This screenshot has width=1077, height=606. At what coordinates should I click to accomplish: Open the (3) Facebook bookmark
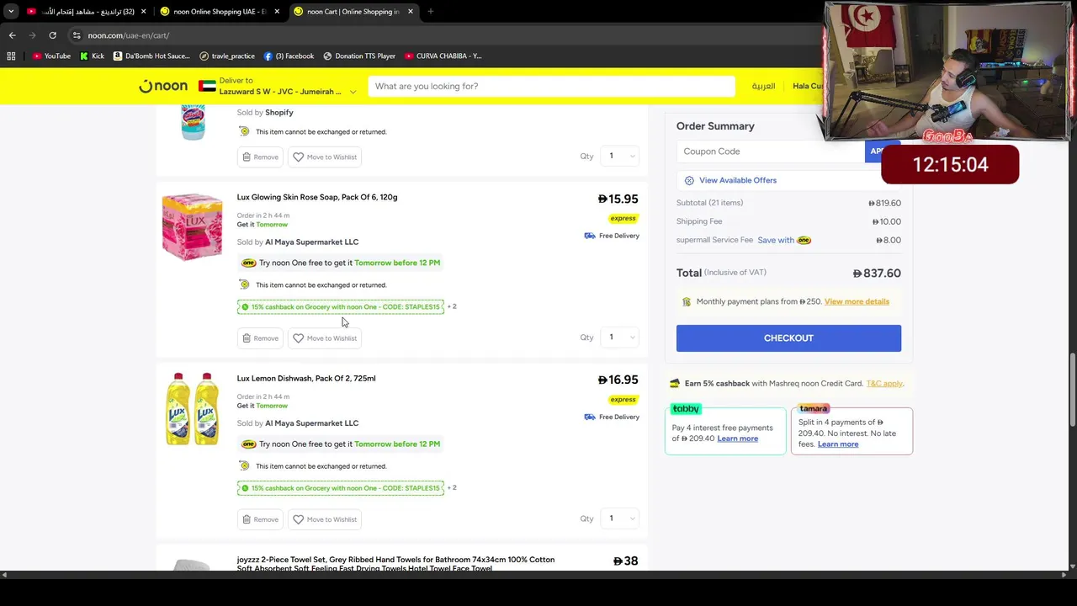pos(289,56)
